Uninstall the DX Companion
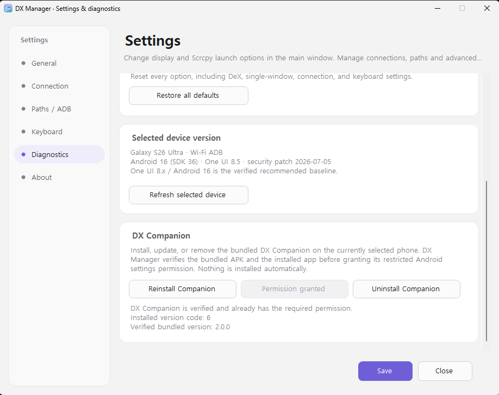The width and height of the screenshot is (499, 395). pyautogui.click(x=407, y=289)
